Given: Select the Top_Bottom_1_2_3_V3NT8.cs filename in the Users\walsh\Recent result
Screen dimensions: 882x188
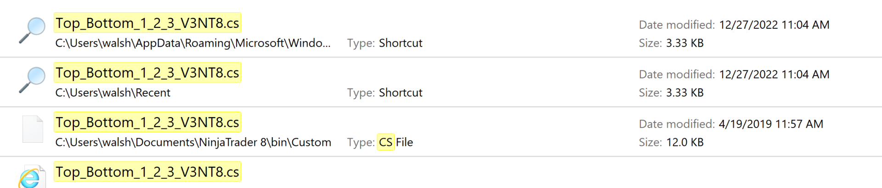Looking at the screenshot, I should point(147,73).
